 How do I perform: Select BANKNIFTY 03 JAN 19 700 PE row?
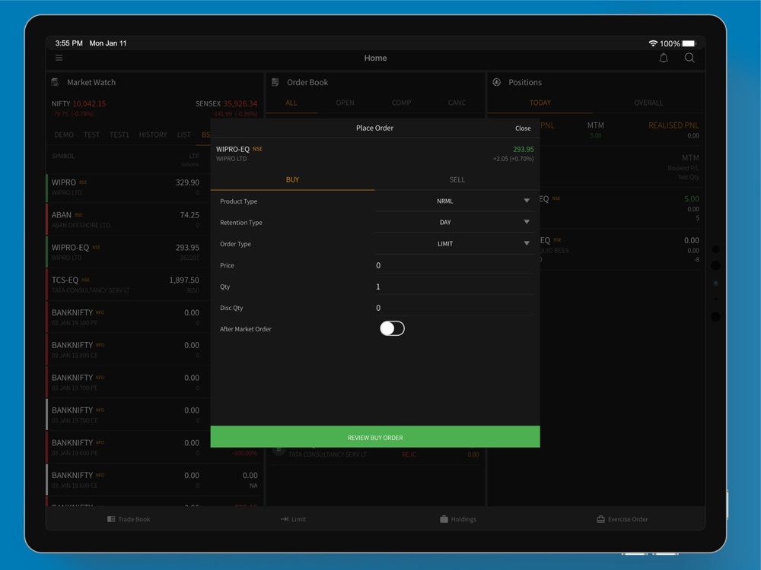coord(128,382)
